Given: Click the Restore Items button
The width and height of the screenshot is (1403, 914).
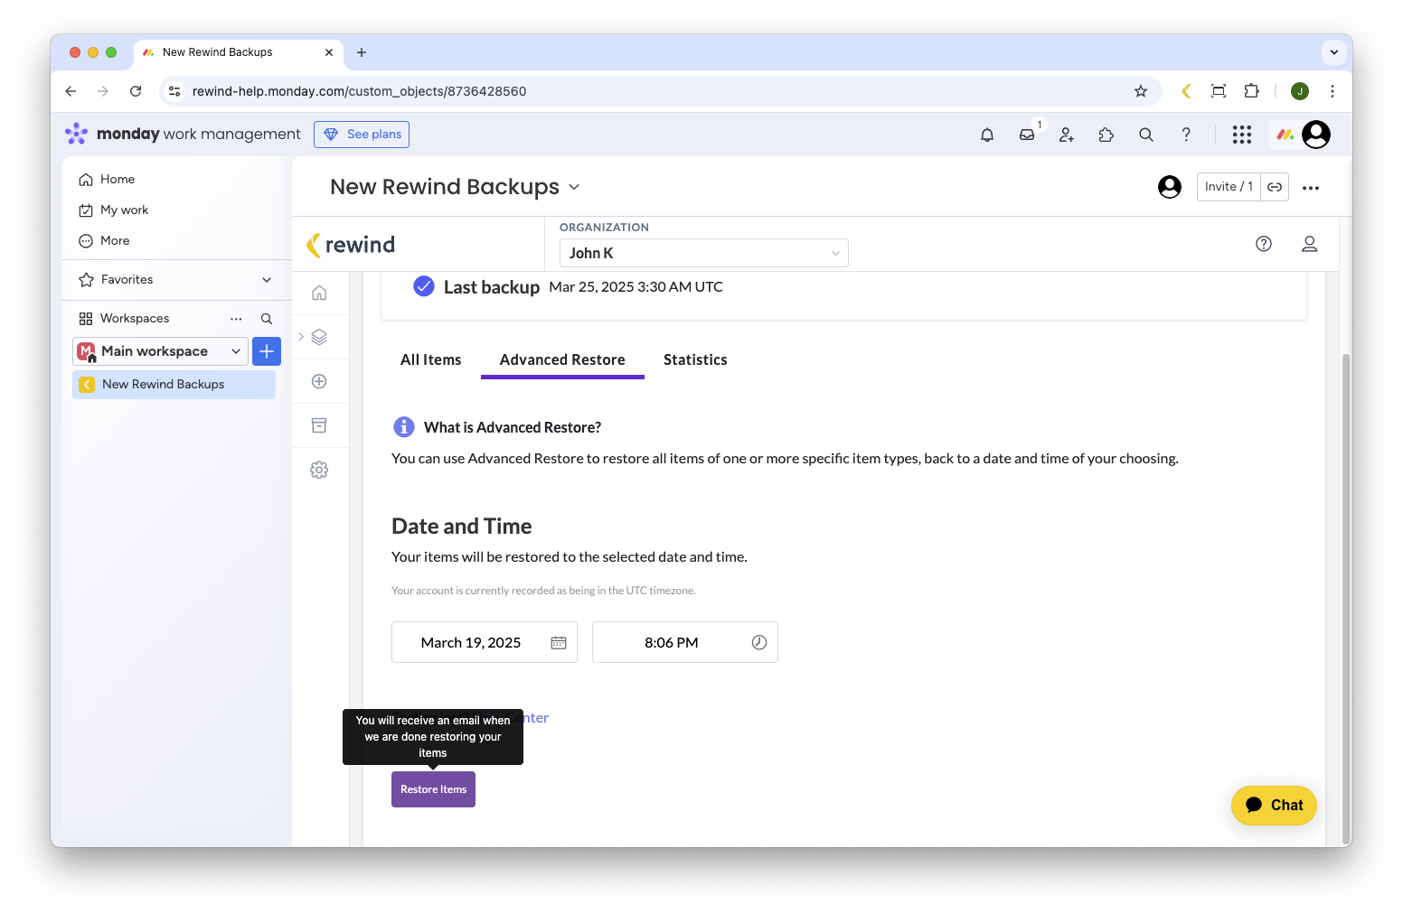Looking at the screenshot, I should pyautogui.click(x=433, y=789).
